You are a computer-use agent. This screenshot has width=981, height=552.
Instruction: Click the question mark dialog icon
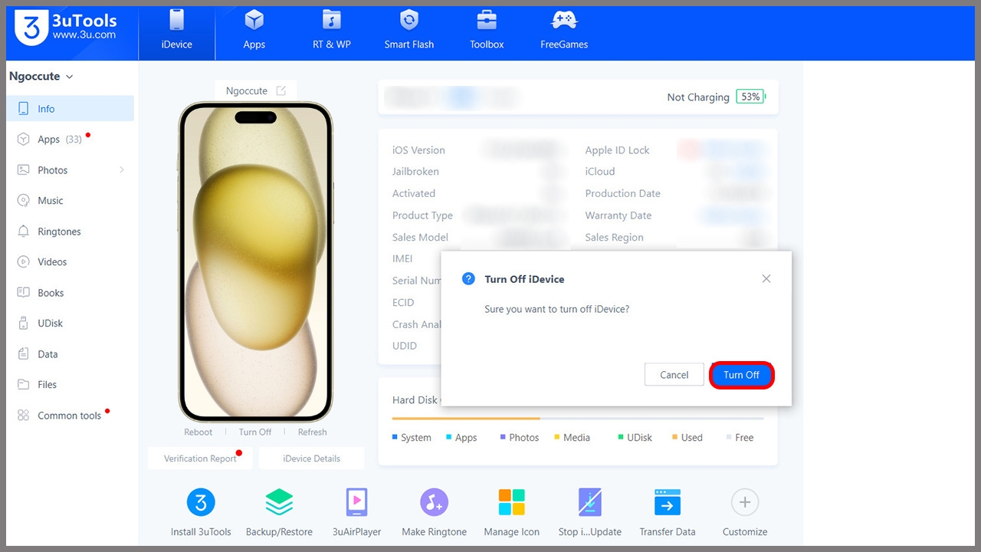pos(468,279)
